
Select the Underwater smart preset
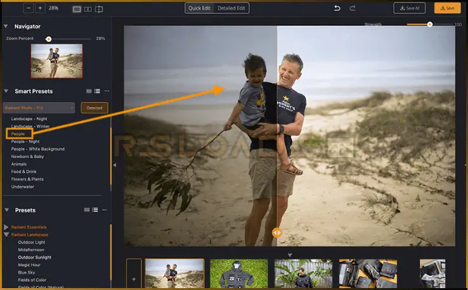[23, 187]
